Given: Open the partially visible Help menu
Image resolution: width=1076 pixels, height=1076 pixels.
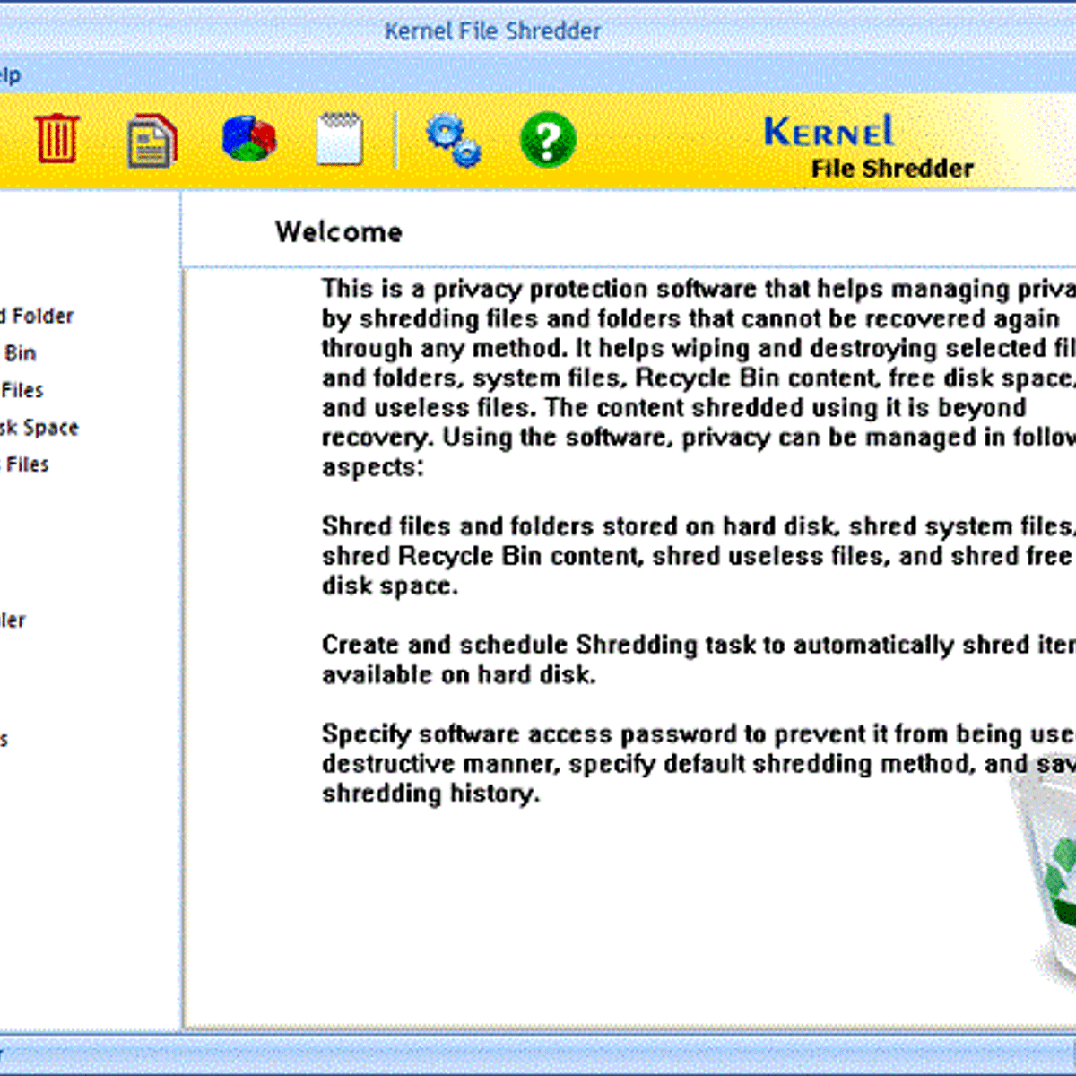Looking at the screenshot, I should pos(10,75).
